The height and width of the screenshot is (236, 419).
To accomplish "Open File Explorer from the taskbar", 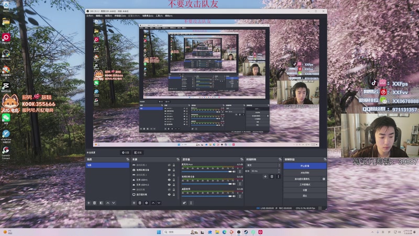I will 217,232.
